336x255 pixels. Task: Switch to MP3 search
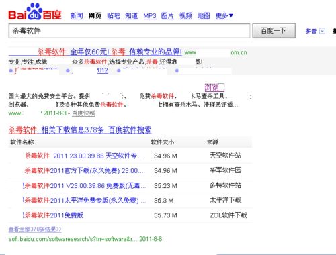tap(150, 16)
